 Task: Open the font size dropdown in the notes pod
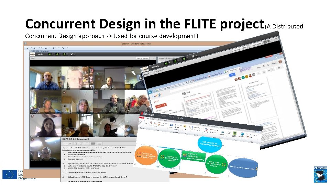pos(68,144)
